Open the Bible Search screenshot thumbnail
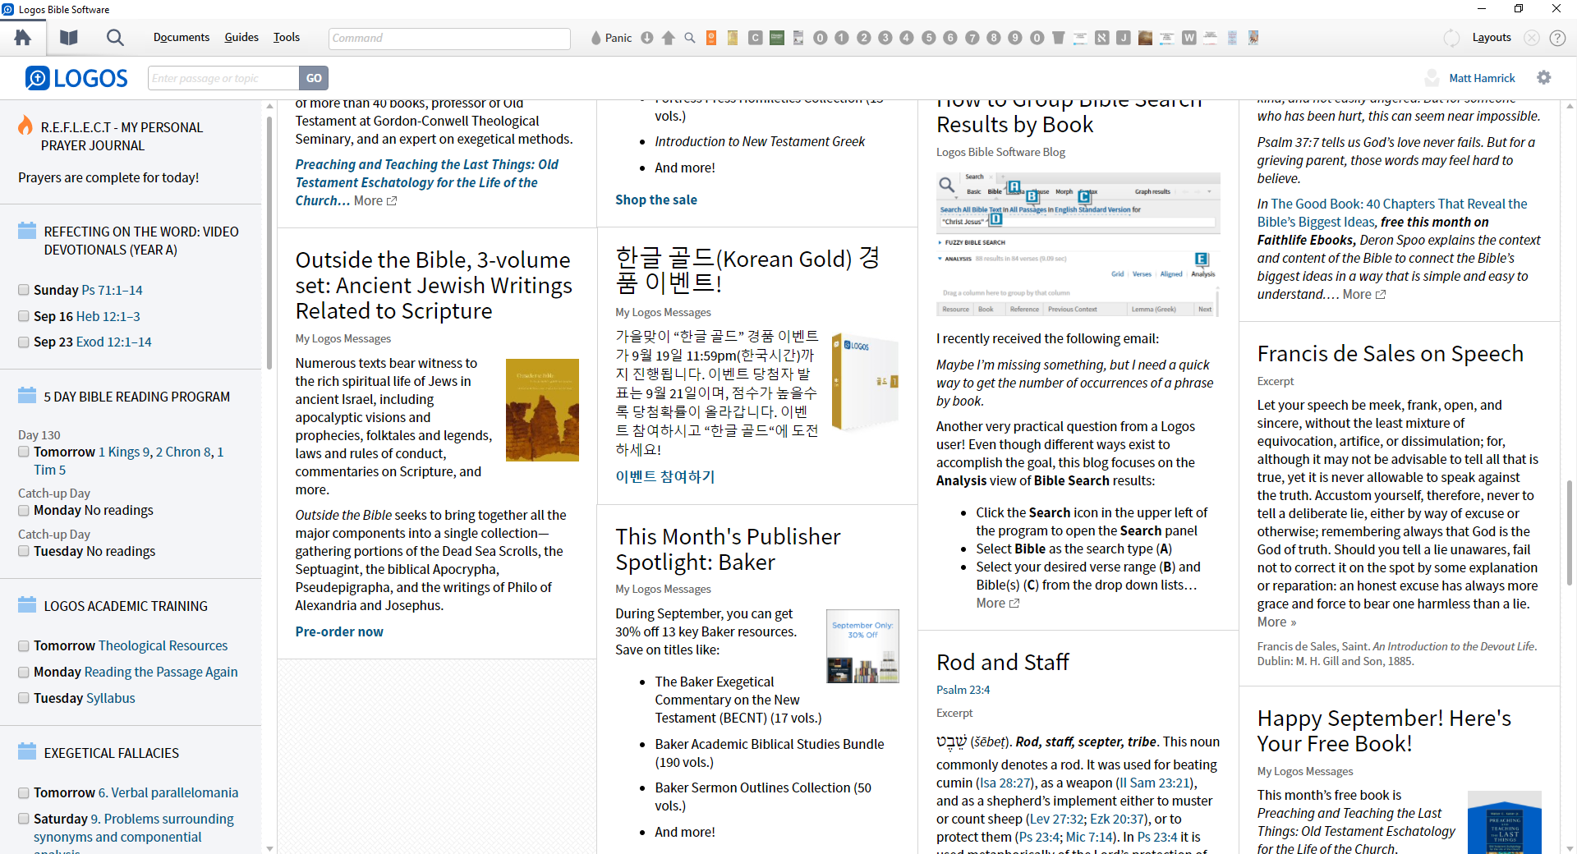The height and width of the screenshot is (854, 1577). pos(1078,245)
